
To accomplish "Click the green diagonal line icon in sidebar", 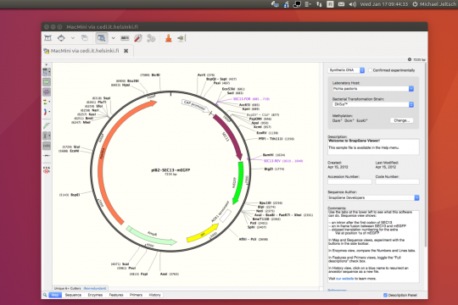I will [47, 125].
